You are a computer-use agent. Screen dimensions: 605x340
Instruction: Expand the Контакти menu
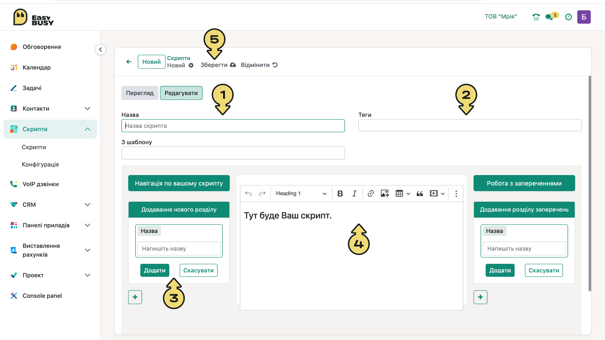(88, 109)
